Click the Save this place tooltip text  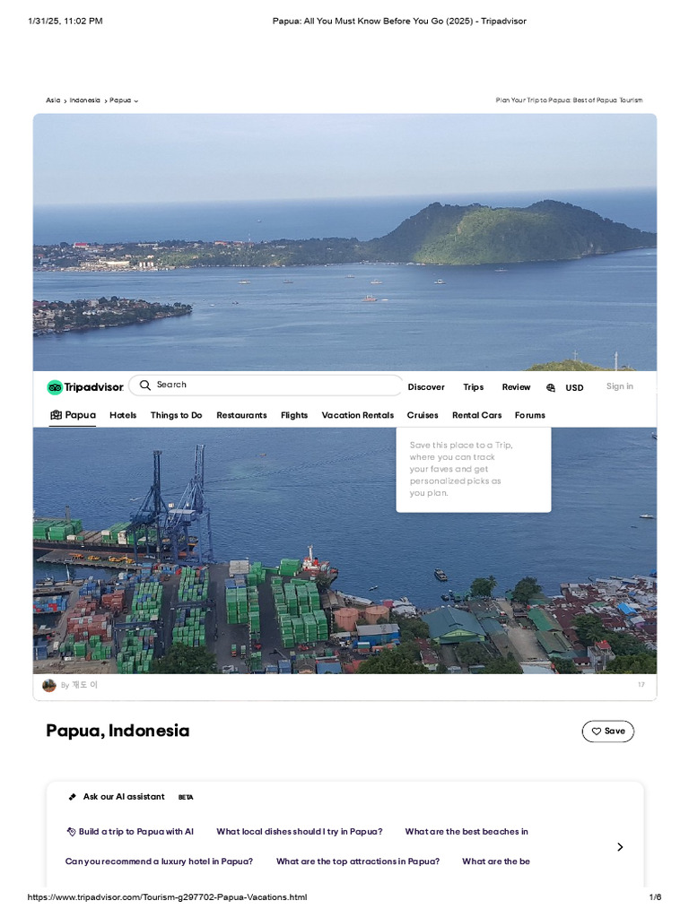(461, 469)
